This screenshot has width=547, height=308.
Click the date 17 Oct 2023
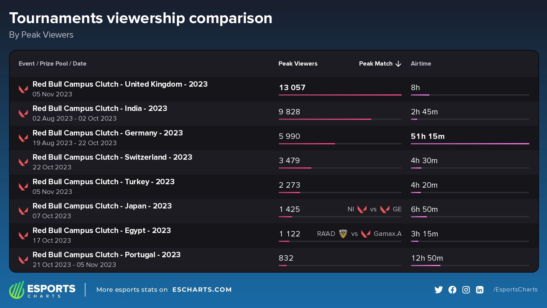point(52,240)
